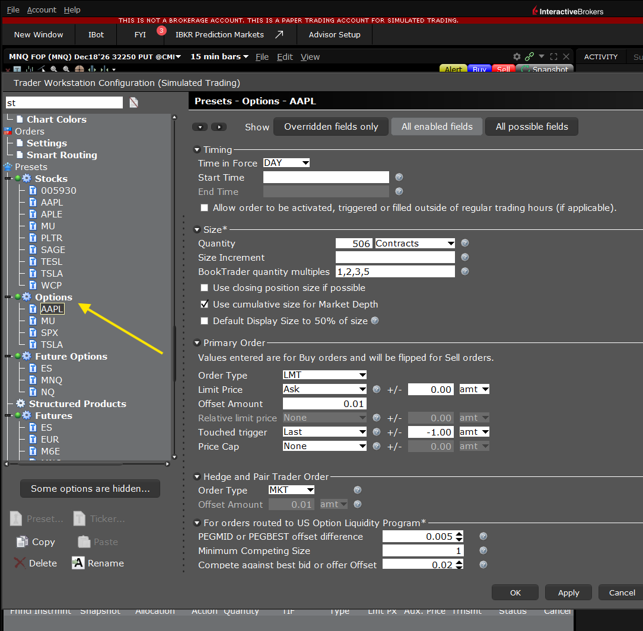Check Use closing position size if possible
The width and height of the screenshot is (643, 631).
[204, 288]
